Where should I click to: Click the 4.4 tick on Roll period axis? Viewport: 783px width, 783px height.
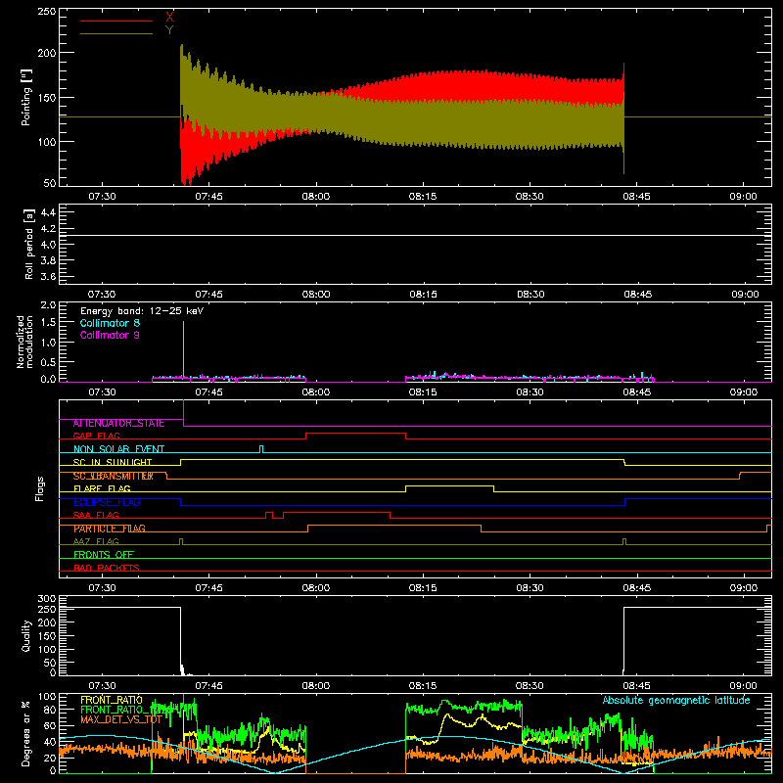tap(48, 212)
